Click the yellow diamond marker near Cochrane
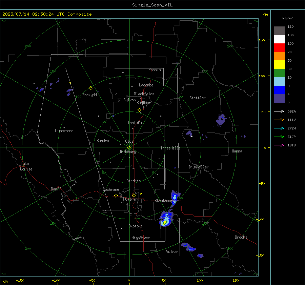Image resolution: width=305 pixels, height=285 pixels. click(116, 196)
